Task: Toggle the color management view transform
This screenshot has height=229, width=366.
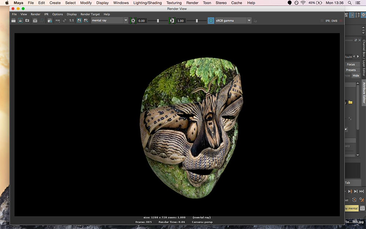Action: click(x=211, y=21)
